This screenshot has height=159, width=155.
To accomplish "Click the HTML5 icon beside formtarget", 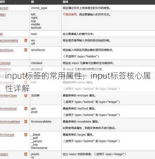I will point(26,135).
